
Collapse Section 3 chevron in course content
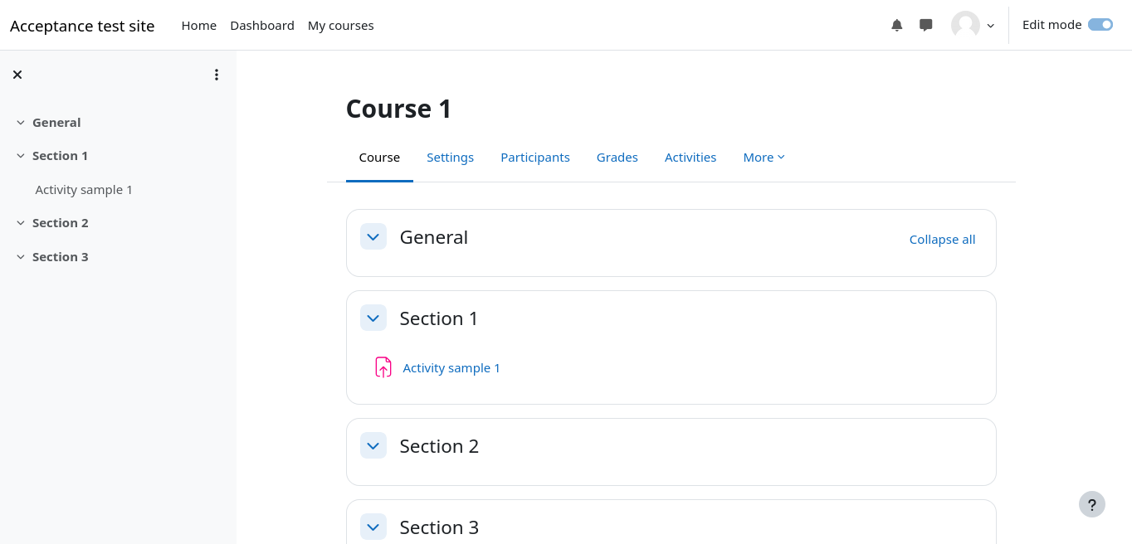[373, 527]
